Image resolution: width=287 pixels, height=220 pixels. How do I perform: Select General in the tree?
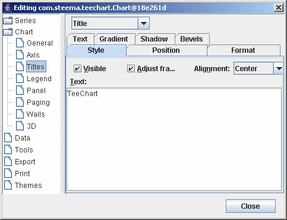40,43
